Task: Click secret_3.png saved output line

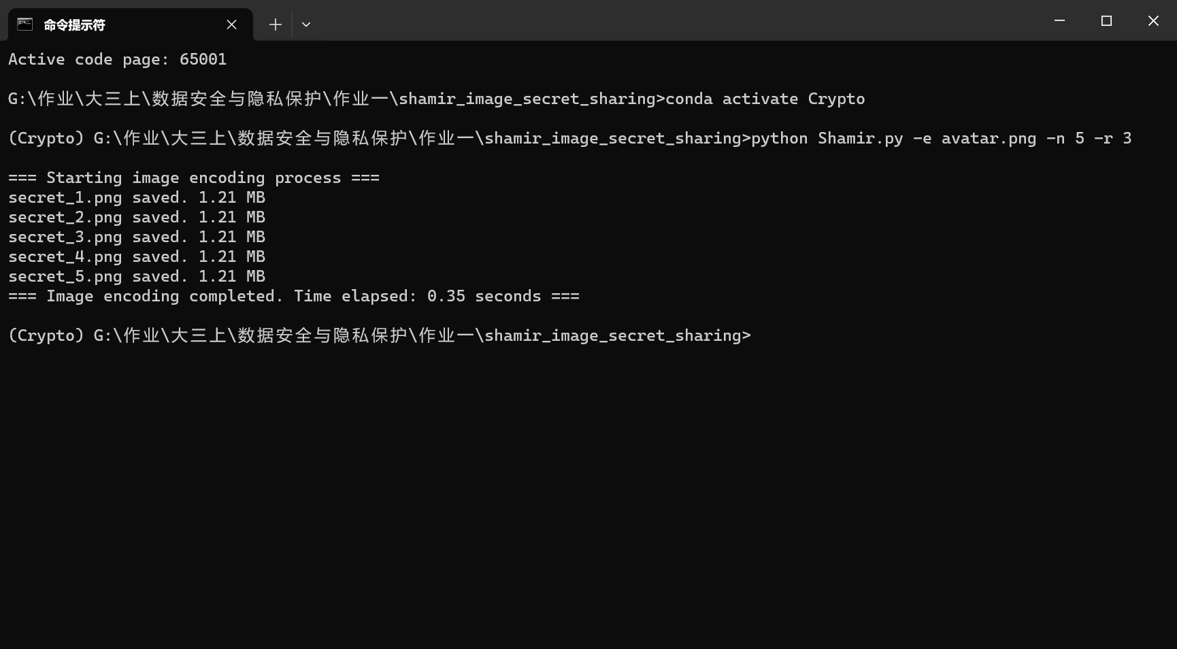Action: [136, 237]
